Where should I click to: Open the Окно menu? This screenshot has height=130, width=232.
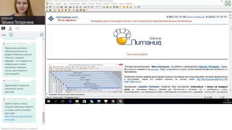pos(121,4)
